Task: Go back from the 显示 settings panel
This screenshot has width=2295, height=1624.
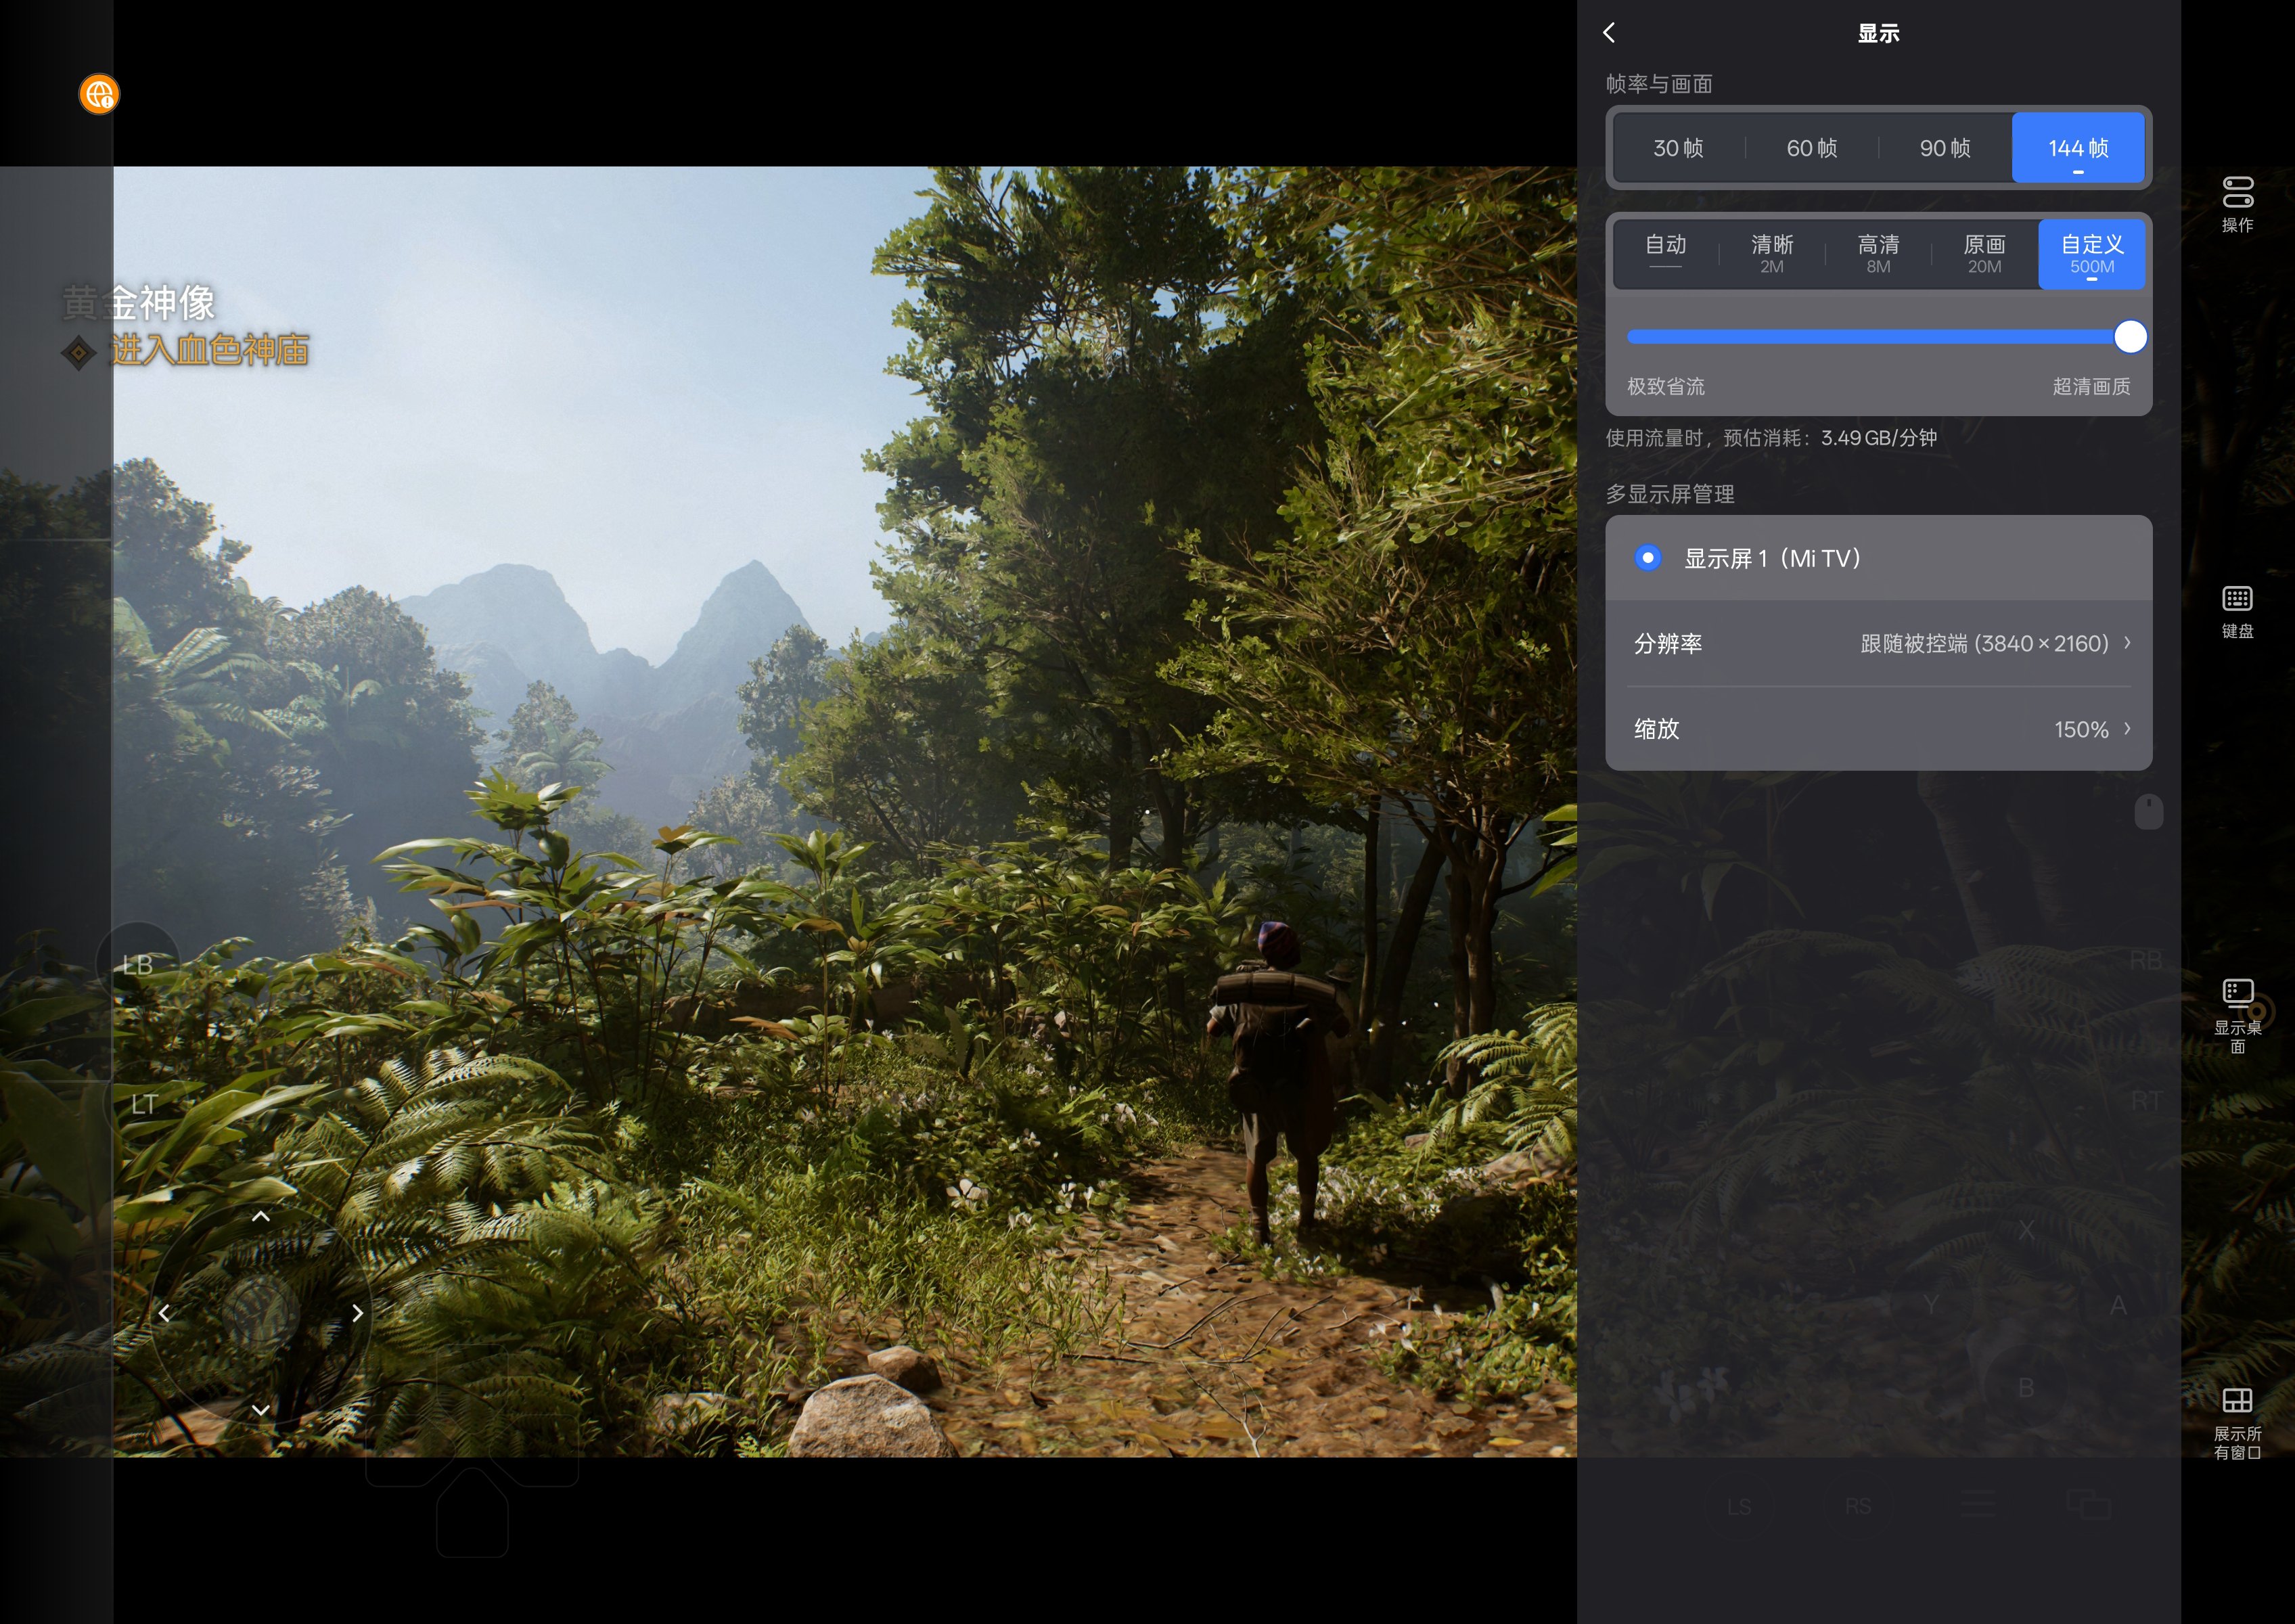Action: click(x=1608, y=33)
